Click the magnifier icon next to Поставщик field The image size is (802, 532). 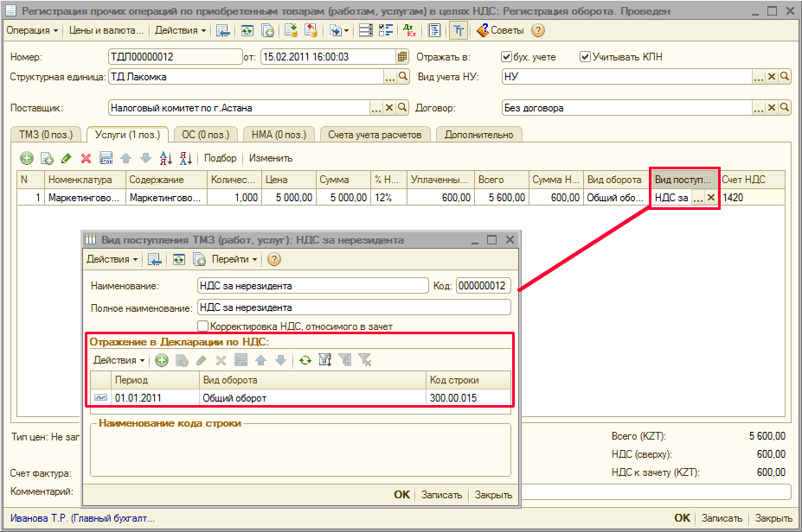click(403, 108)
